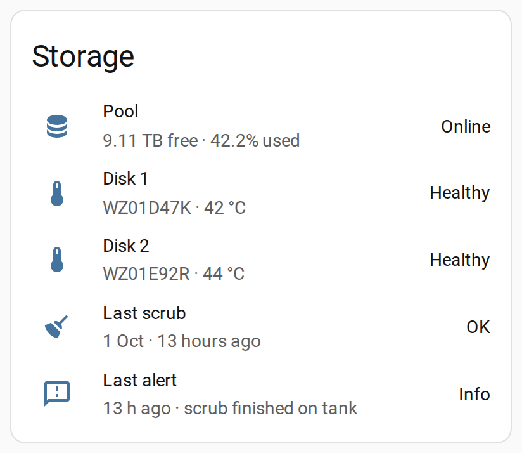Click '1 Oct · 13 hours ago' text
This screenshot has width=522, height=453.
coord(182,342)
